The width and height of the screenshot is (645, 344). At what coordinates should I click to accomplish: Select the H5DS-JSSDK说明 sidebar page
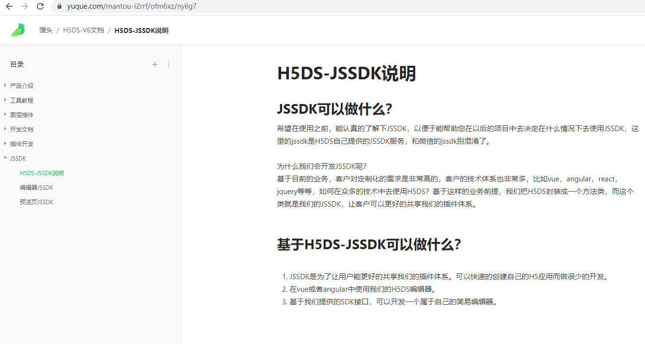click(x=42, y=173)
